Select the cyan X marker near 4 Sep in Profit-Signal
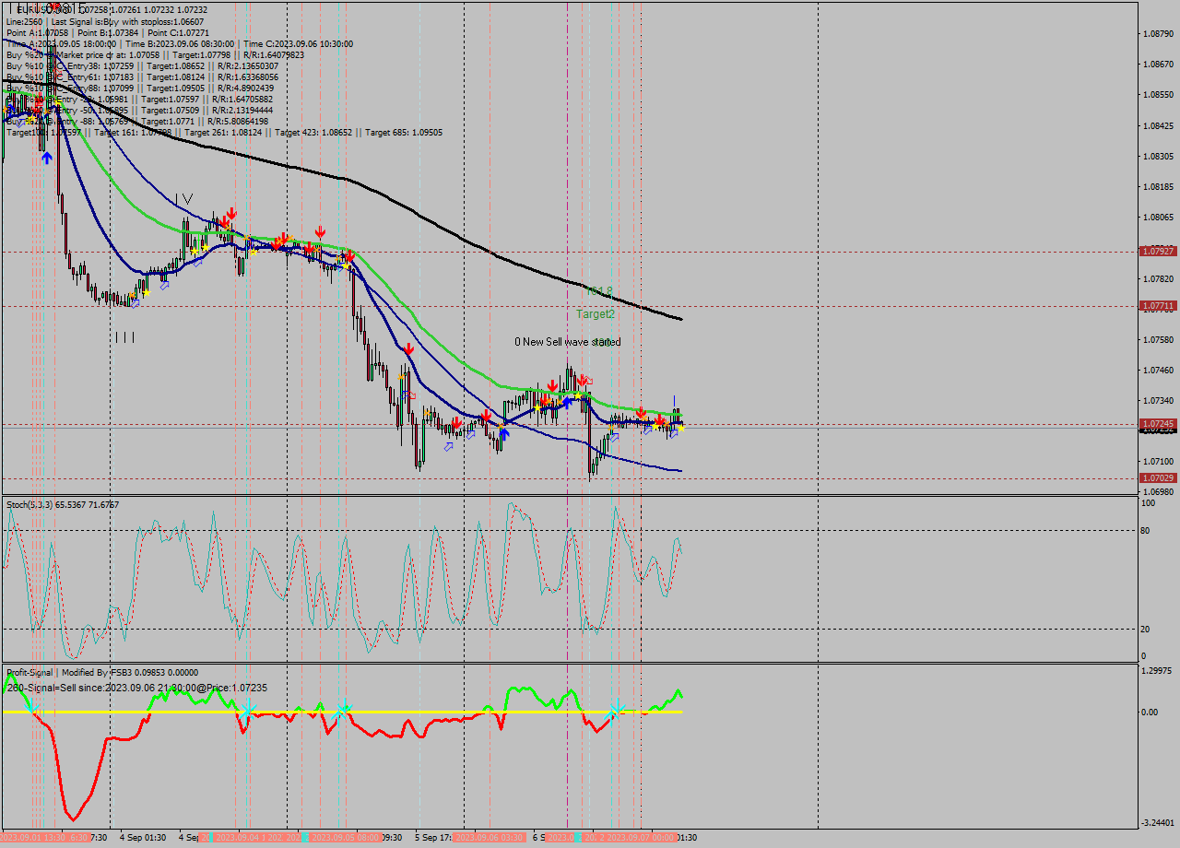Image resolution: width=1180 pixels, height=848 pixels. tap(249, 710)
